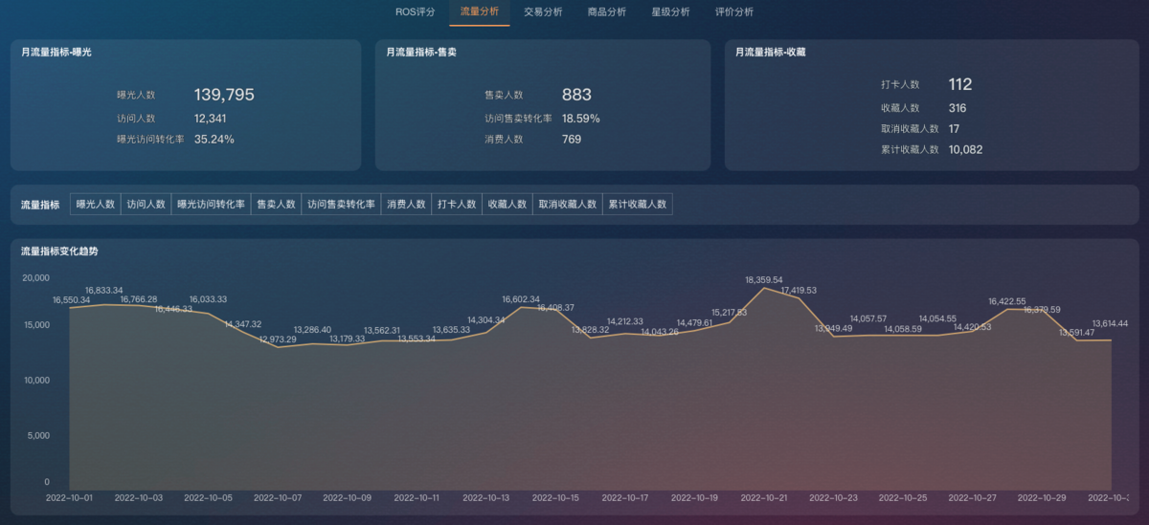1149x525 pixels.
Task: Pick the 售卖人数 metric filter
Action: point(276,205)
